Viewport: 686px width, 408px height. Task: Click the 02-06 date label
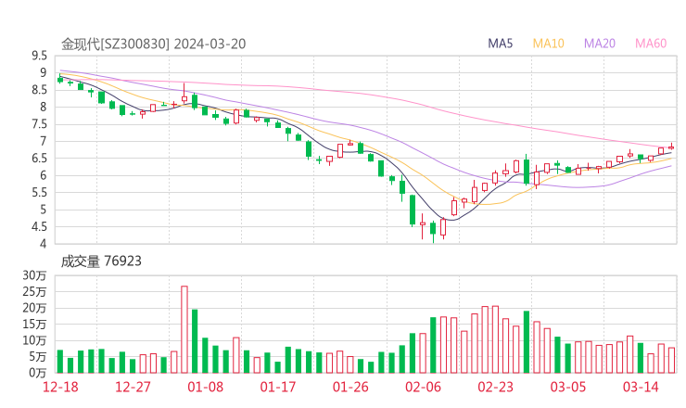[423, 387]
